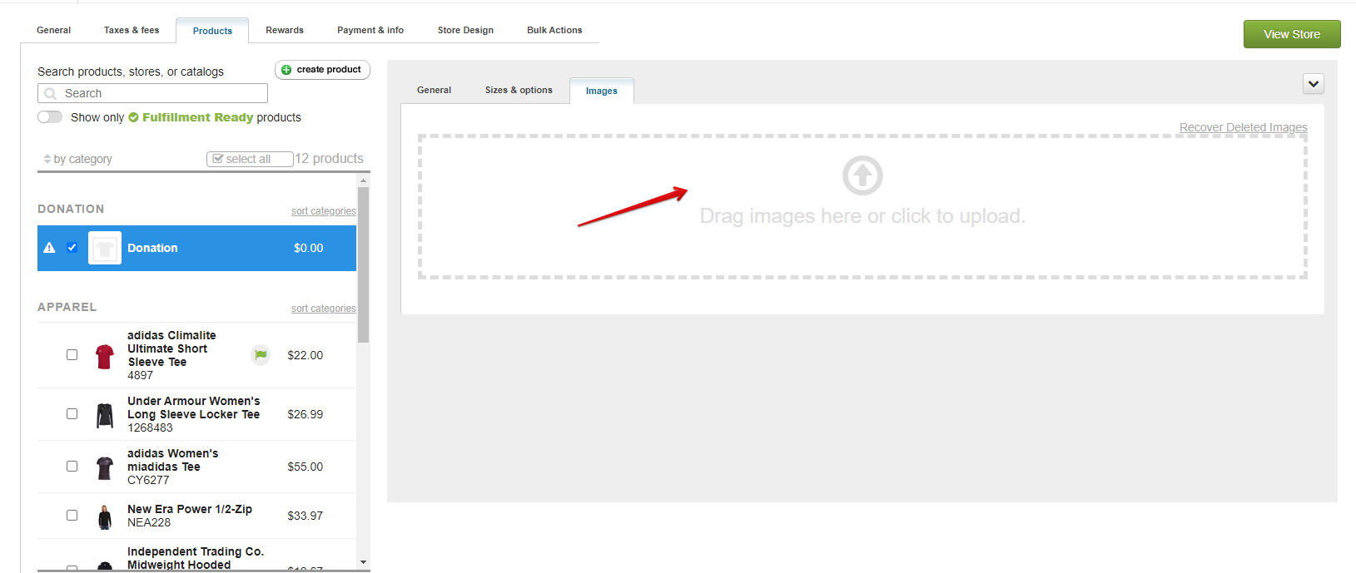Click the Under Armour Long Sleeve thumbnail
Screen dimensions: 1356x573
point(105,415)
